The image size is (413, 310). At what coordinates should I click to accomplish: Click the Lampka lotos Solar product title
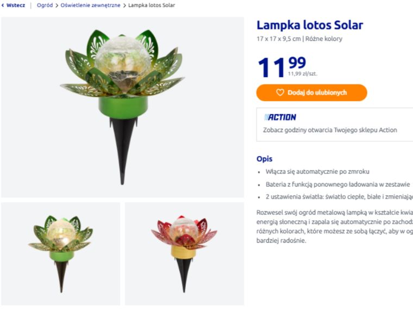pos(310,25)
